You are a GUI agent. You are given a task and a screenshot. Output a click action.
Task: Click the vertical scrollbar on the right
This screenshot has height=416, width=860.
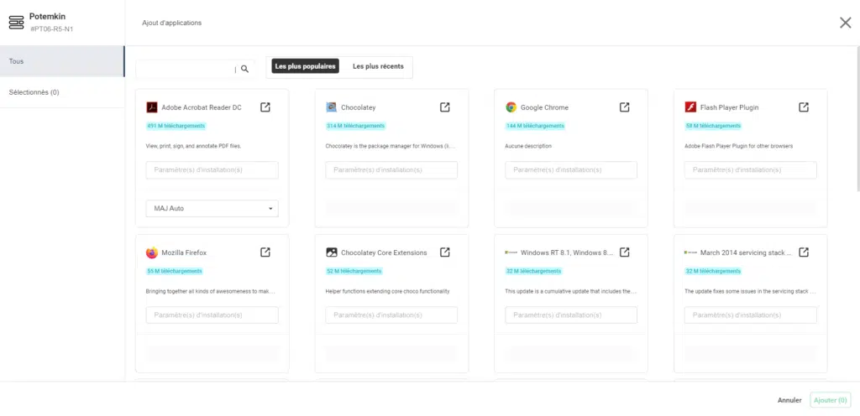point(857,121)
